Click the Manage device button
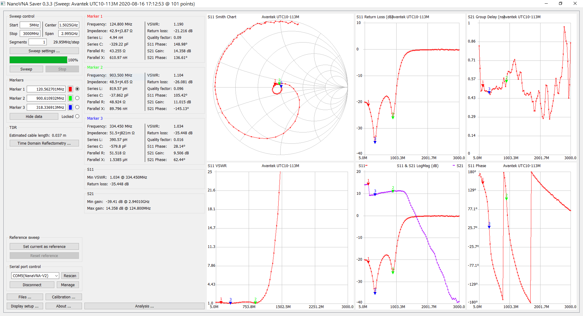The image size is (583, 316). [68, 285]
